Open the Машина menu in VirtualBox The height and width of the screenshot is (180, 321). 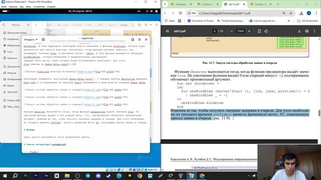(13, 6)
